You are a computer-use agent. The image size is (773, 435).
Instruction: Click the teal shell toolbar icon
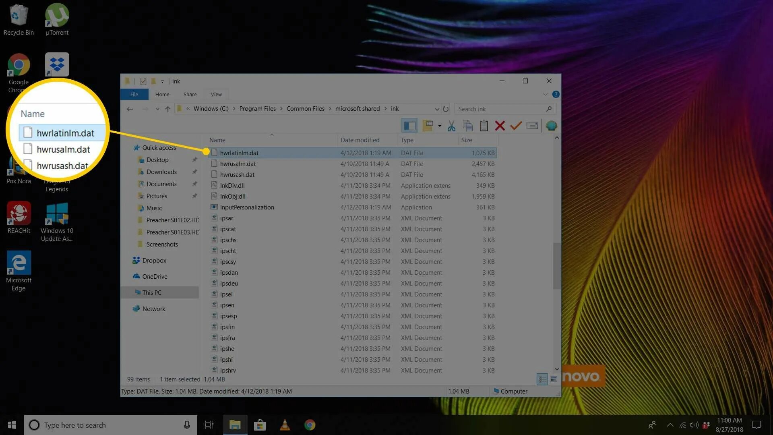click(551, 126)
